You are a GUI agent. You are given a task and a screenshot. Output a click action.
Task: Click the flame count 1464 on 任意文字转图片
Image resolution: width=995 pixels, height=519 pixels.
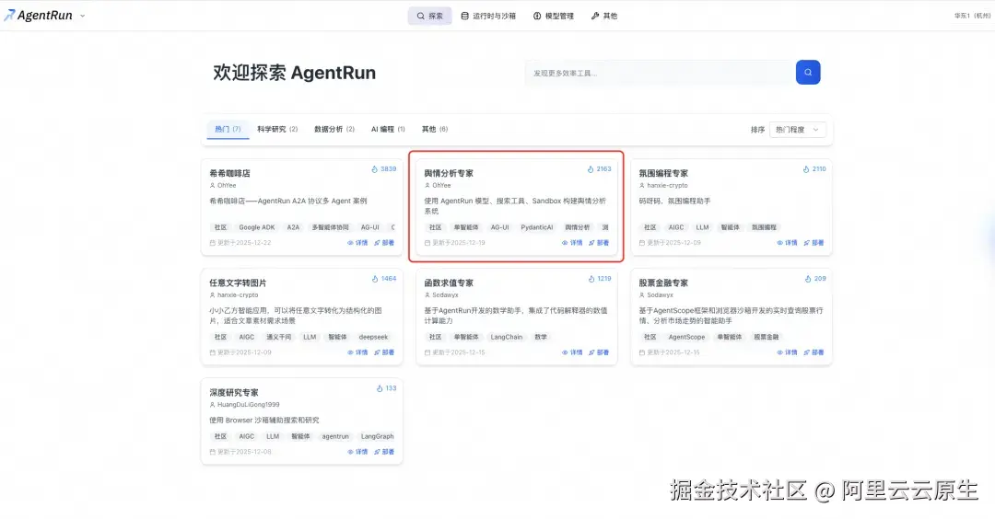point(384,279)
